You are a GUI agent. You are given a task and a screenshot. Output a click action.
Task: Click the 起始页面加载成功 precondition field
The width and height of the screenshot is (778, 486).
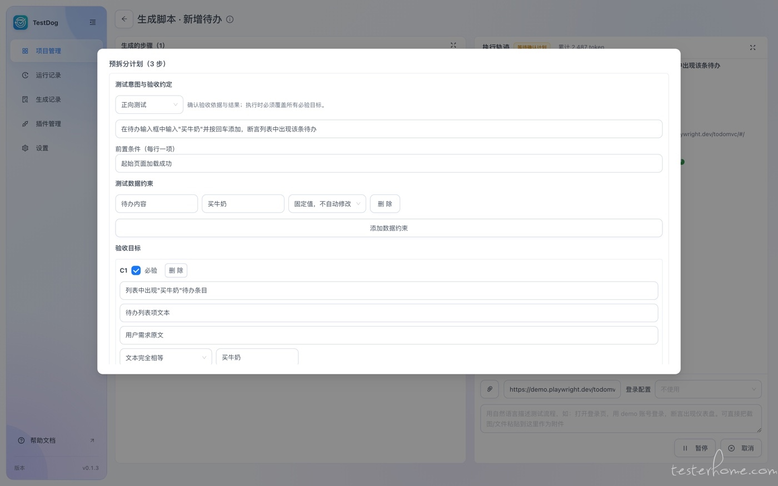pyautogui.click(x=389, y=163)
